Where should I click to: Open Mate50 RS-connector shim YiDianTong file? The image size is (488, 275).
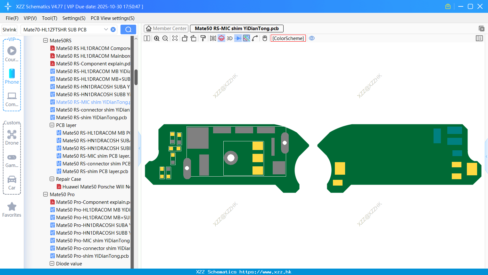pos(90,110)
